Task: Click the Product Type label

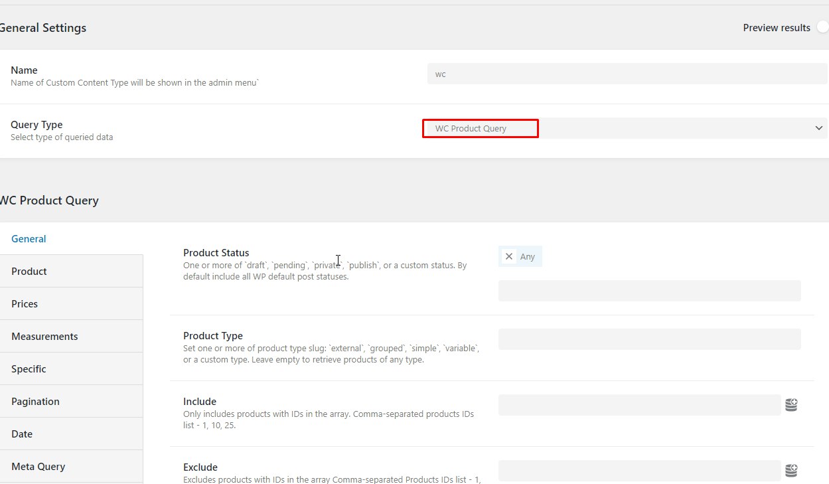Action: pos(213,336)
